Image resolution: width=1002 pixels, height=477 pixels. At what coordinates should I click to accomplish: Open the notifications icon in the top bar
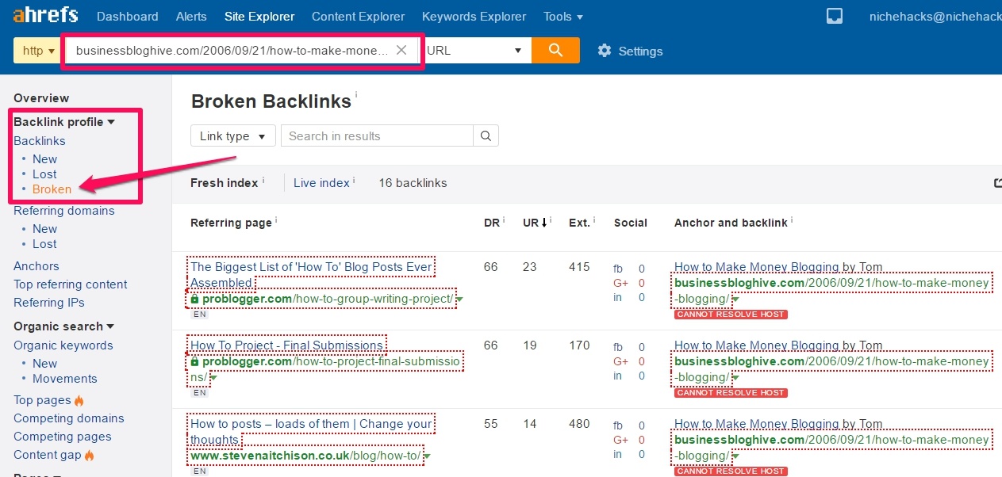(834, 16)
